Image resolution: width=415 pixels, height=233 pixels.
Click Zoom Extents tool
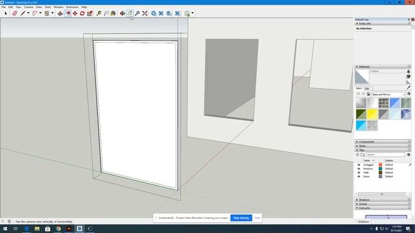(x=145, y=13)
